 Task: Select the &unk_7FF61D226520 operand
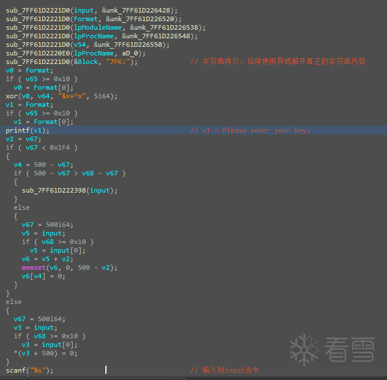click(x=140, y=19)
